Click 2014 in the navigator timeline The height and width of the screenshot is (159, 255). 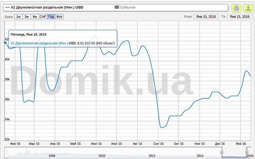click(200, 156)
